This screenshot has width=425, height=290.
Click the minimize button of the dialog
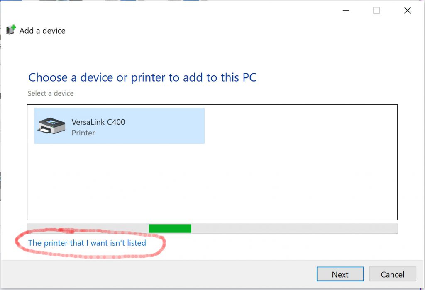tap(346, 10)
